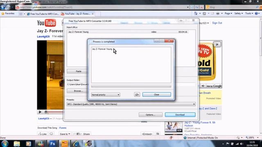Open Windows Explorer from the taskbar
The height and width of the screenshot is (147, 262).
[x=17, y=144]
